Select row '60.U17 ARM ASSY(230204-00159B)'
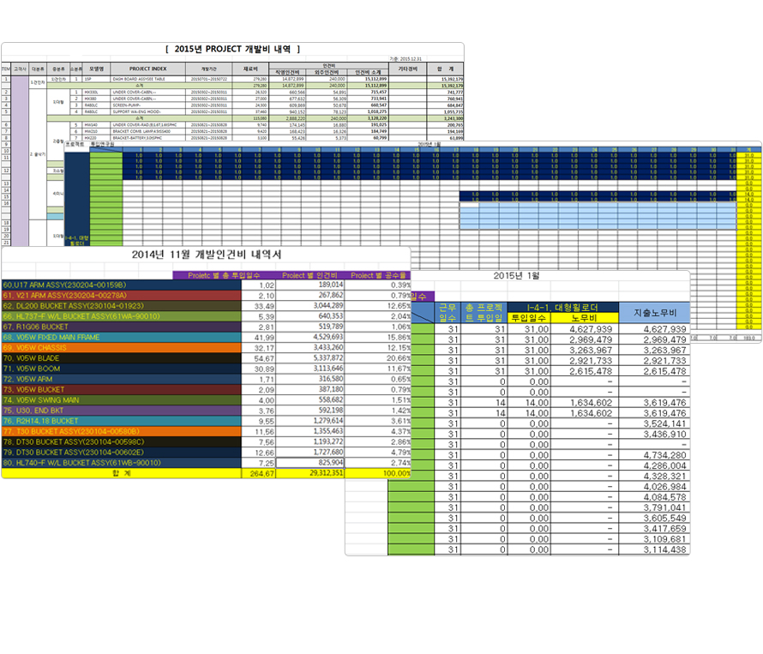This screenshot has height=654, width=763. pyautogui.click(x=122, y=285)
